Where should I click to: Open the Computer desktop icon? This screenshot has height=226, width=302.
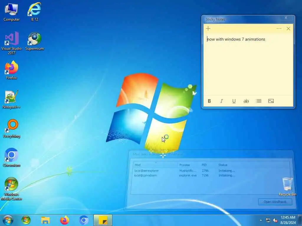tap(12, 12)
